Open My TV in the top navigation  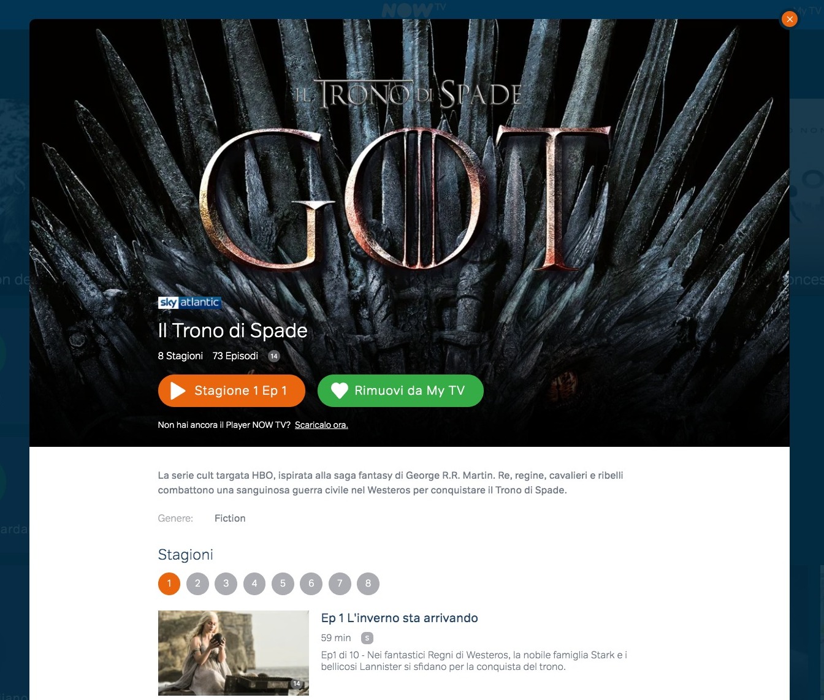pos(807,11)
